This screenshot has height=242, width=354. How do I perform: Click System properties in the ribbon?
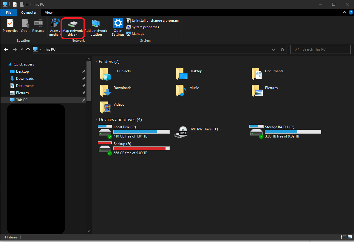(x=145, y=27)
